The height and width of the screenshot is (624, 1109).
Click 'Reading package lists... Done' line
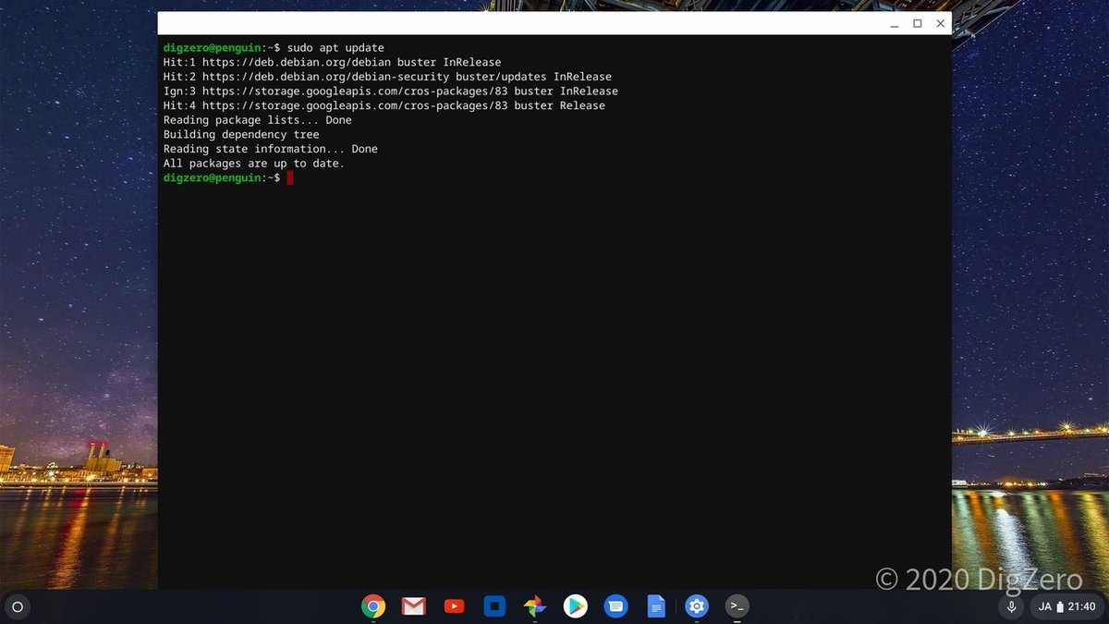coord(258,120)
